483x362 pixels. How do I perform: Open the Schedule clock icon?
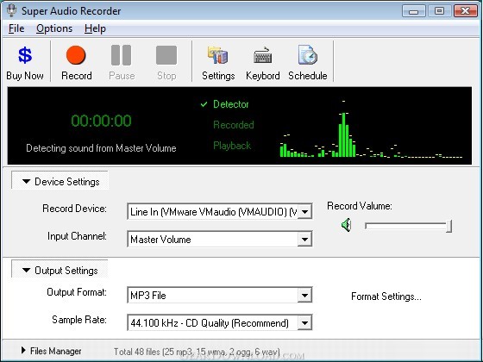pyautogui.click(x=307, y=55)
